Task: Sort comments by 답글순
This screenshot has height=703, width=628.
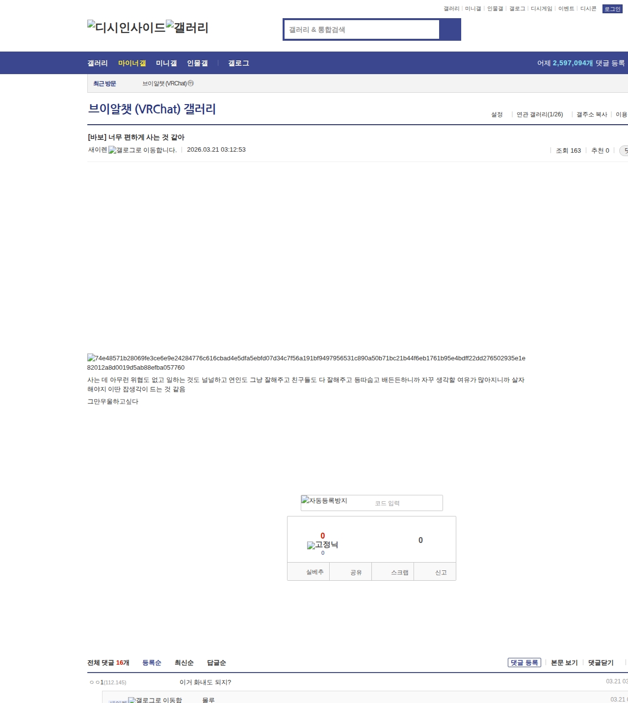Action: click(216, 663)
